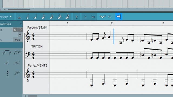Click the bottom score scrollbar thumb
The height and width of the screenshot is (97, 173).
[x=33, y=96]
